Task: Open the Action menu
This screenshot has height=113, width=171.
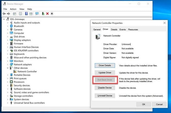Action: 13,9
